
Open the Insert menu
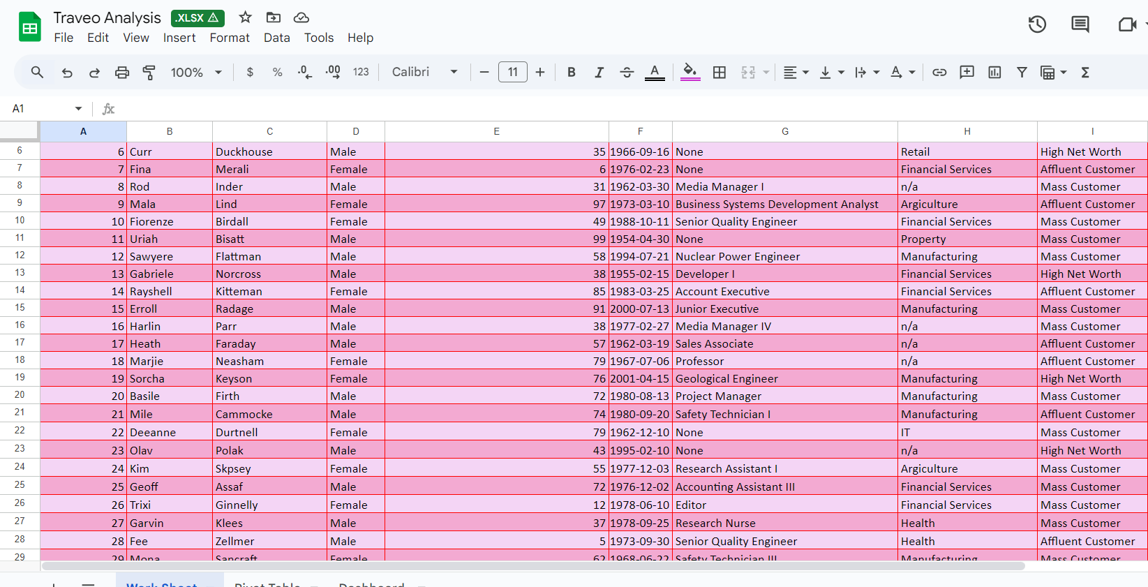[179, 38]
